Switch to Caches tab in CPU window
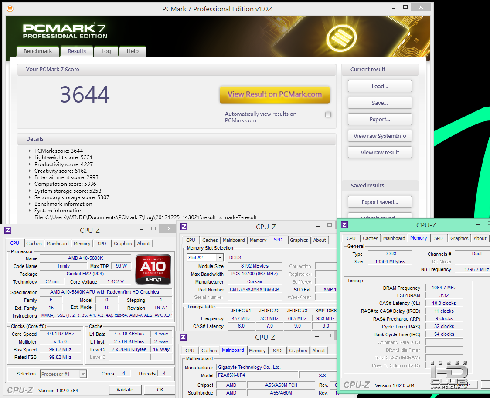Screen dimensions: 490x398 click(34, 244)
